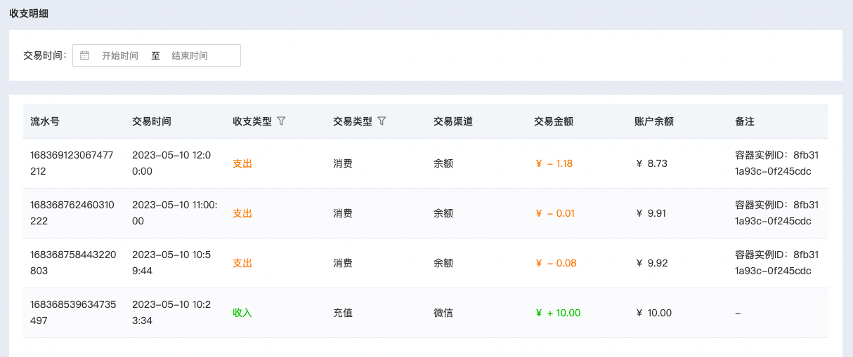Image resolution: width=853 pixels, height=357 pixels.
Task: Click the 账户余额 column header
Action: pos(654,121)
